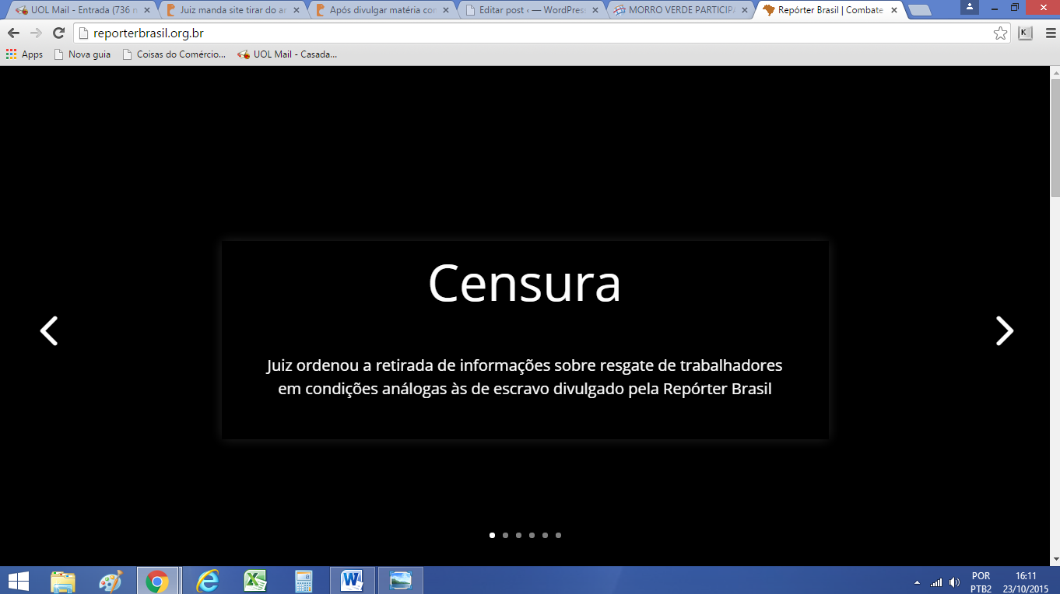Open a new tab with the blank tab button
1060x594 pixels.
coord(920,11)
